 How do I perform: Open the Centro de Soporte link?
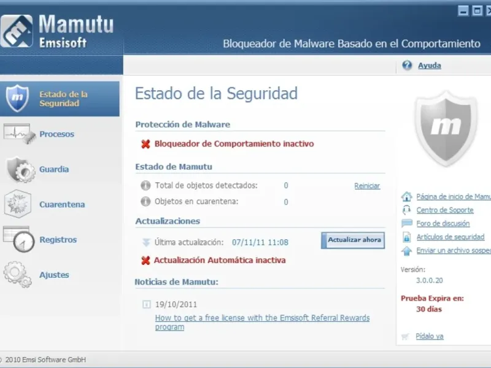444,210
